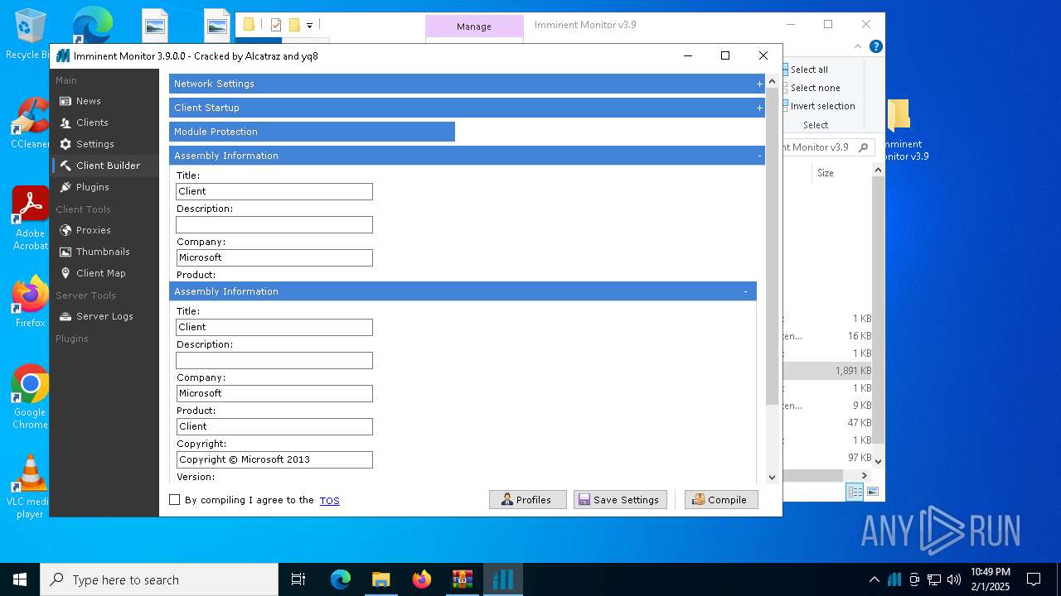1061x596 pixels.
Task: Click Invert selection in Explorer ribbon
Action: pyautogui.click(x=821, y=106)
